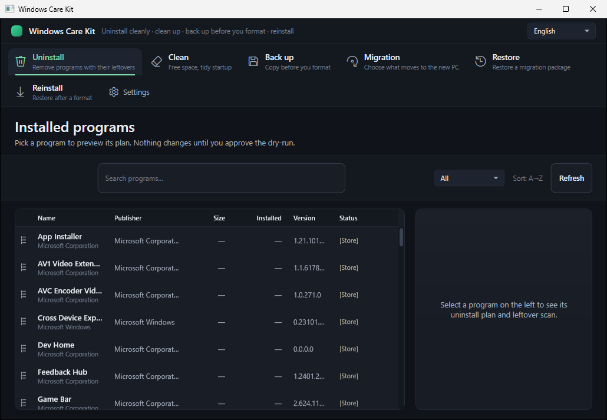This screenshot has height=420, width=607.
Task: Click the Microsoft Windows publisher cell
Action: point(144,322)
